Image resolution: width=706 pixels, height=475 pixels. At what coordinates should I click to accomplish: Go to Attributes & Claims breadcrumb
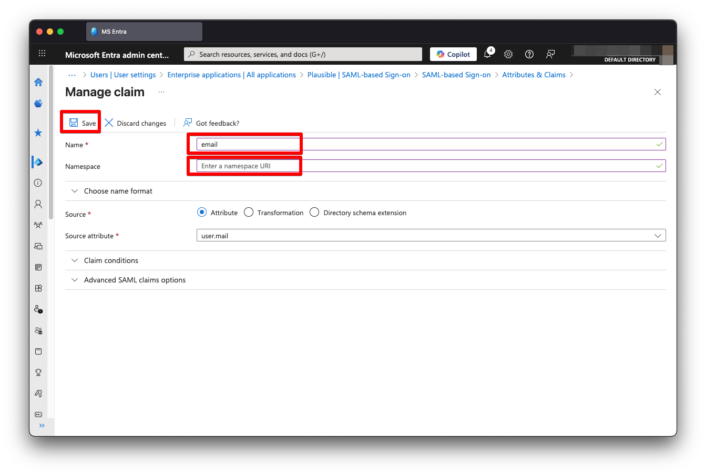click(x=534, y=75)
